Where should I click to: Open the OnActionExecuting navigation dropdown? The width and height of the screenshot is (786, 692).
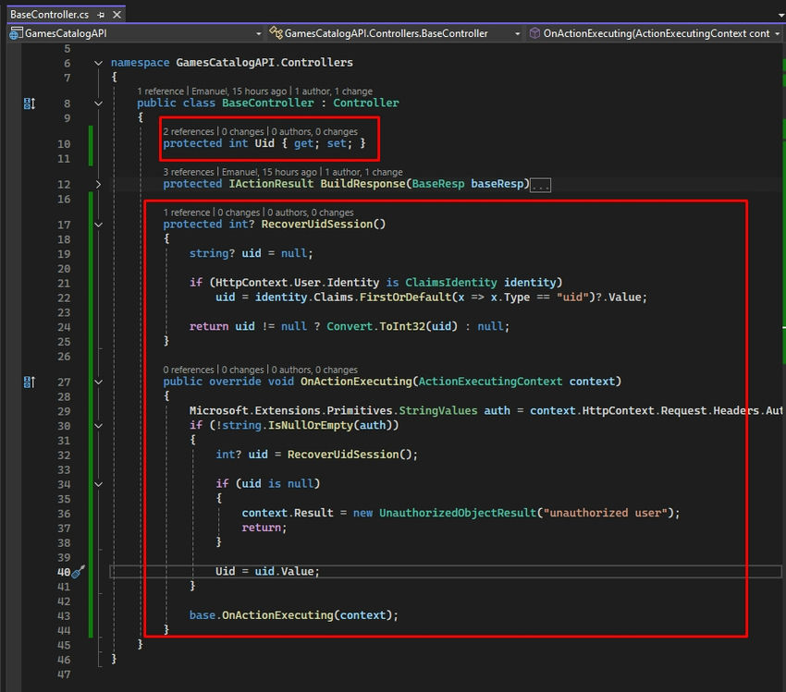[x=777, y=32]
